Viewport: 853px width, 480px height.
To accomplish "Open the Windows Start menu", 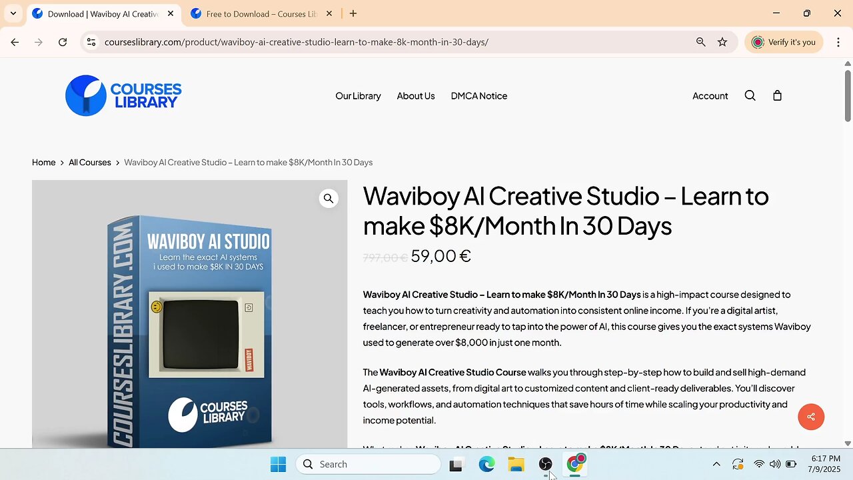I will pyautogui.click(x=279, y=464).
